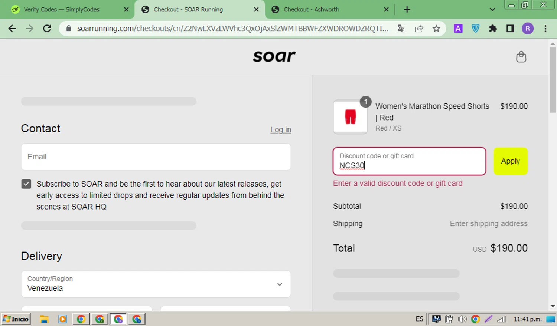Open tray volume speaker icon
The height and width of the screenshot is (326, 557).
click(x=462, y=319)
